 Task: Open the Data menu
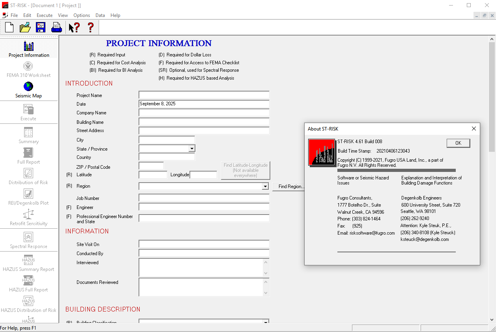point(100,15)
